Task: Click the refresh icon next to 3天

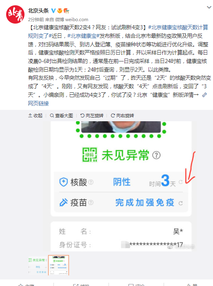Action: [181, 182]
